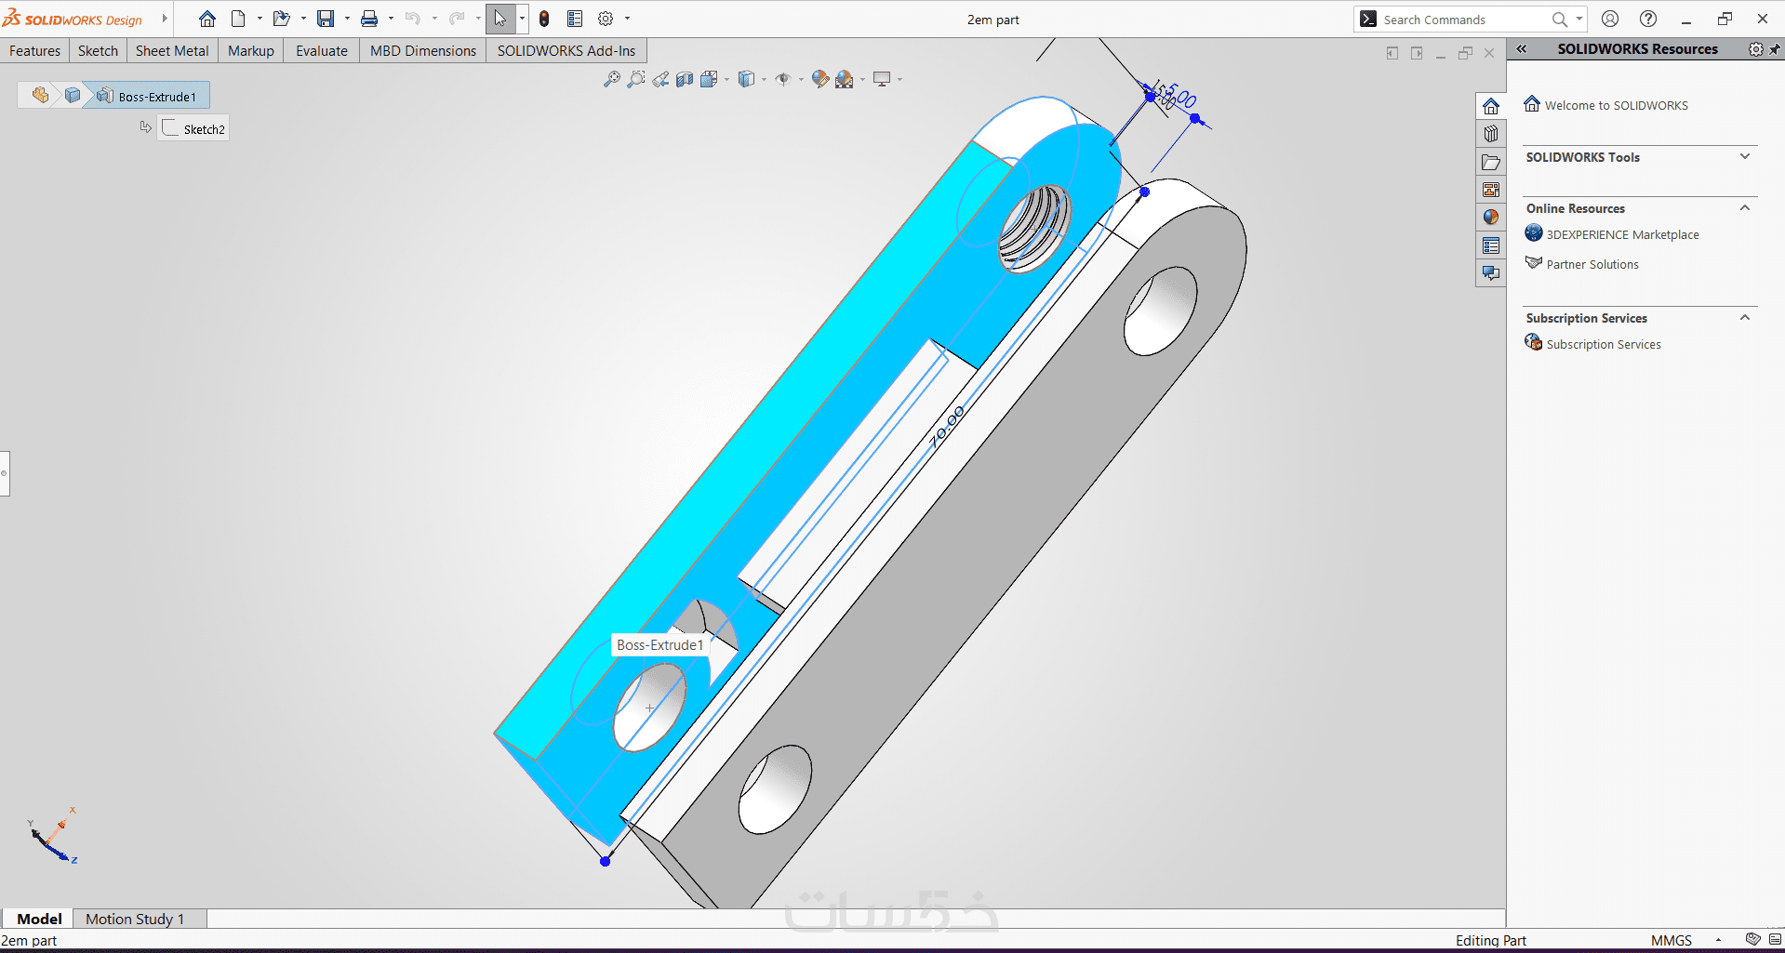Click Zoom to Fit magnifier icon
1785x953 pixels.
[611, 80]
